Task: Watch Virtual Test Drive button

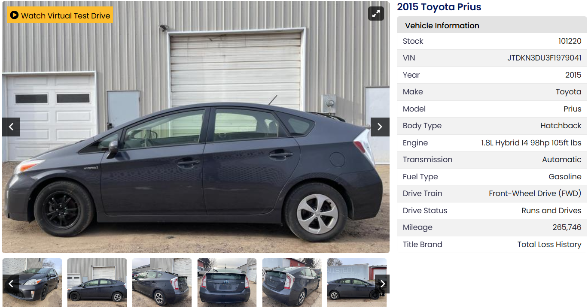Action: click(60, 15)
